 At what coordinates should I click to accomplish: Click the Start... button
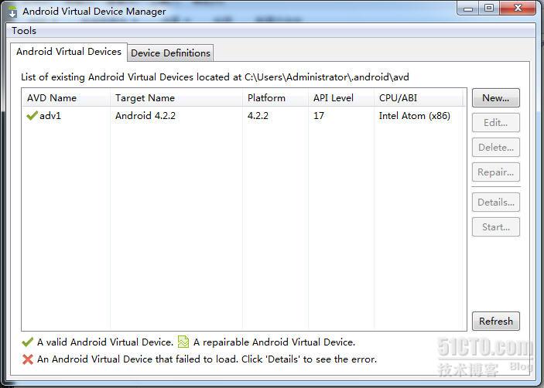coord(495,227)
